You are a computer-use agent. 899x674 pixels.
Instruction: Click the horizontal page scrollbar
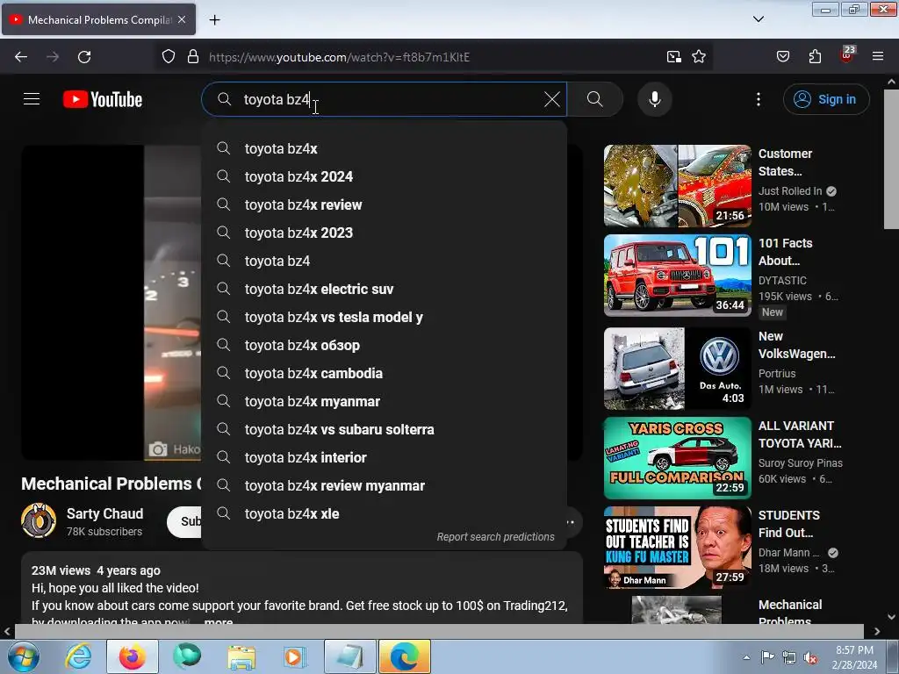click(439, 631)
